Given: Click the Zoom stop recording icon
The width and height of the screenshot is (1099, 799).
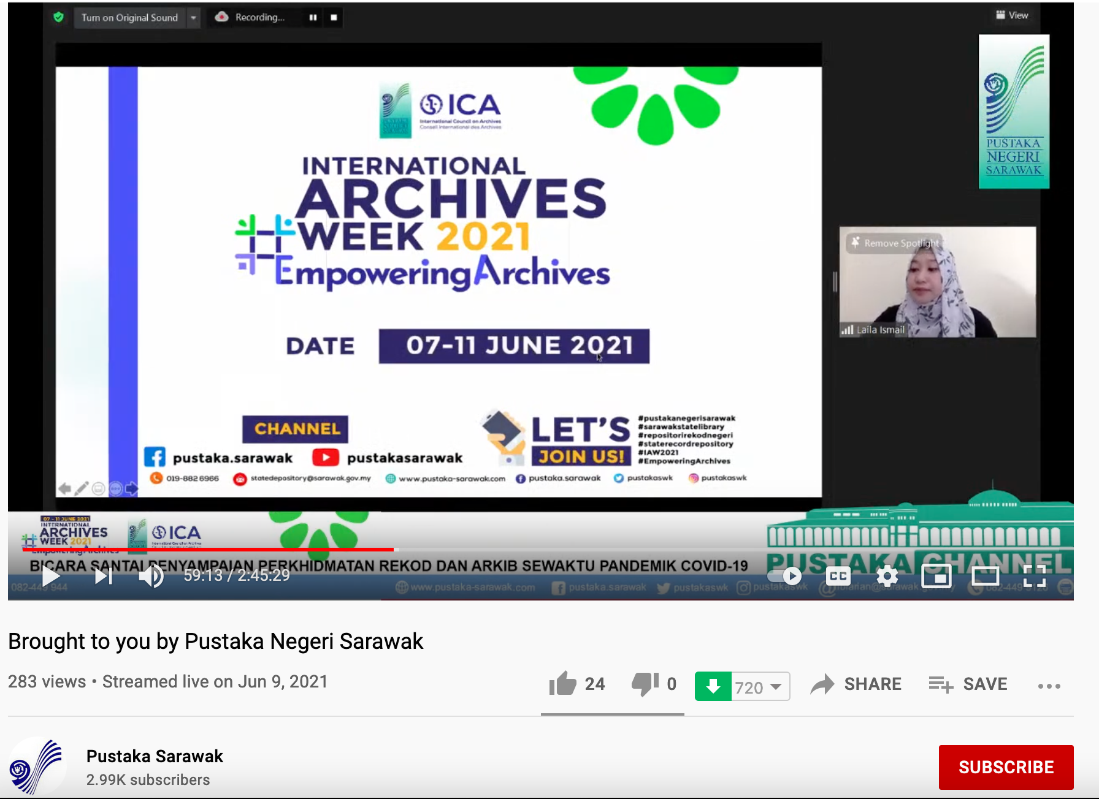Looking at the screenshot, I should [x=334, y=18].
